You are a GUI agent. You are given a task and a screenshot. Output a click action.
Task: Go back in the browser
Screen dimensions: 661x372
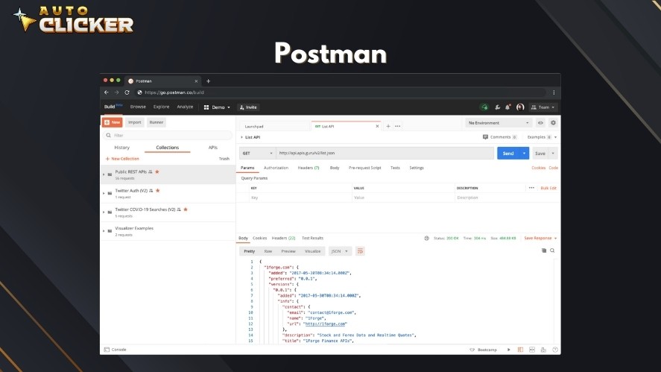107,92
